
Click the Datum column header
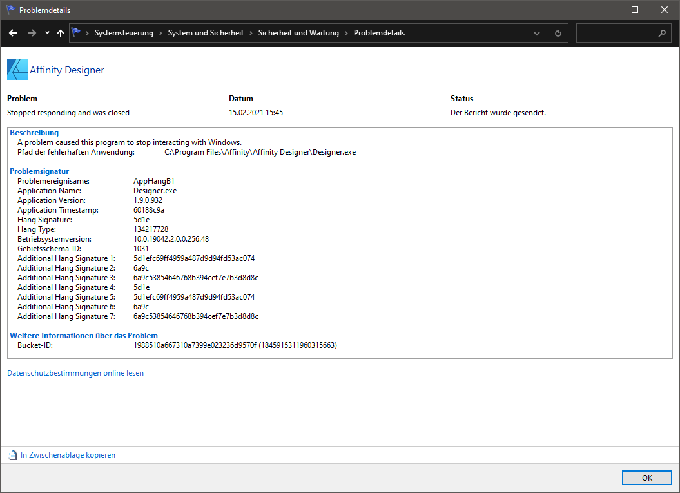[241, 99]
